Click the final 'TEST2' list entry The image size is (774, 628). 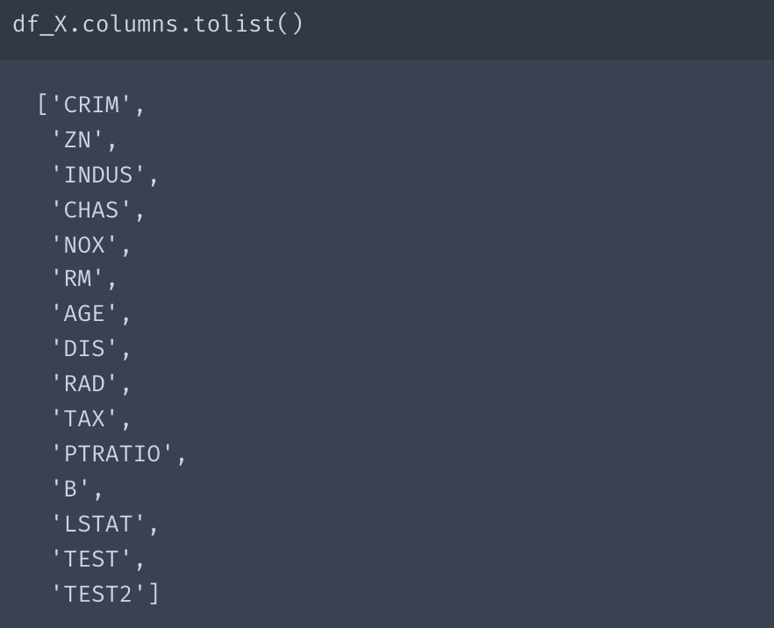coord(98,595)
